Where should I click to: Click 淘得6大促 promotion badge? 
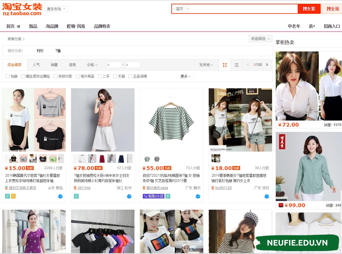pos(153,196)
